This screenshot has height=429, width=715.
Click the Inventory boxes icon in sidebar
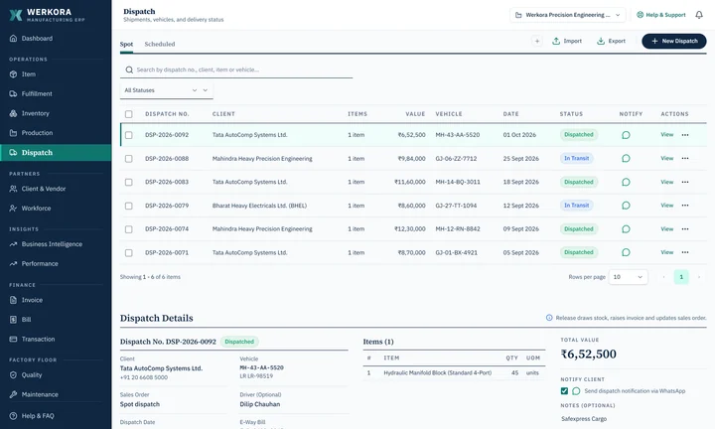tap(13, 113)
